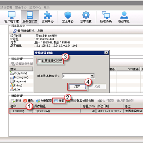
Task: Click the drive letter H field
Action: [76, 76]
